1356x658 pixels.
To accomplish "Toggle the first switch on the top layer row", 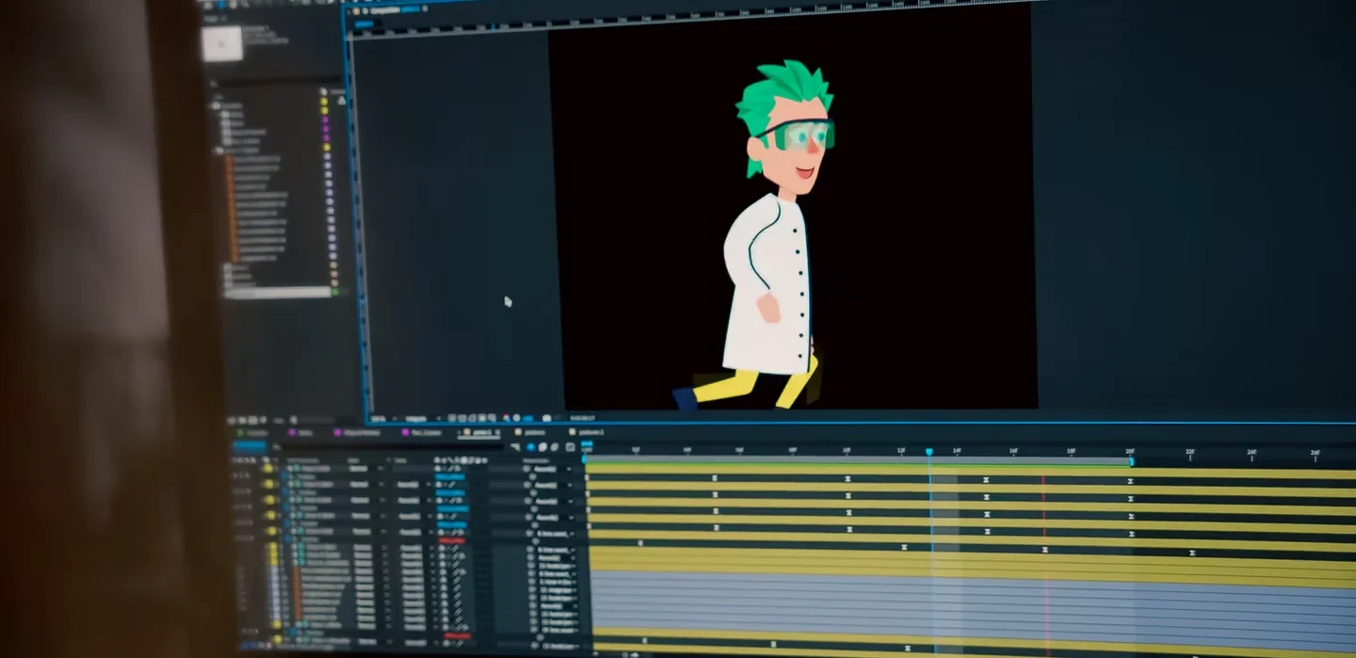I will [x=438, y=468].
